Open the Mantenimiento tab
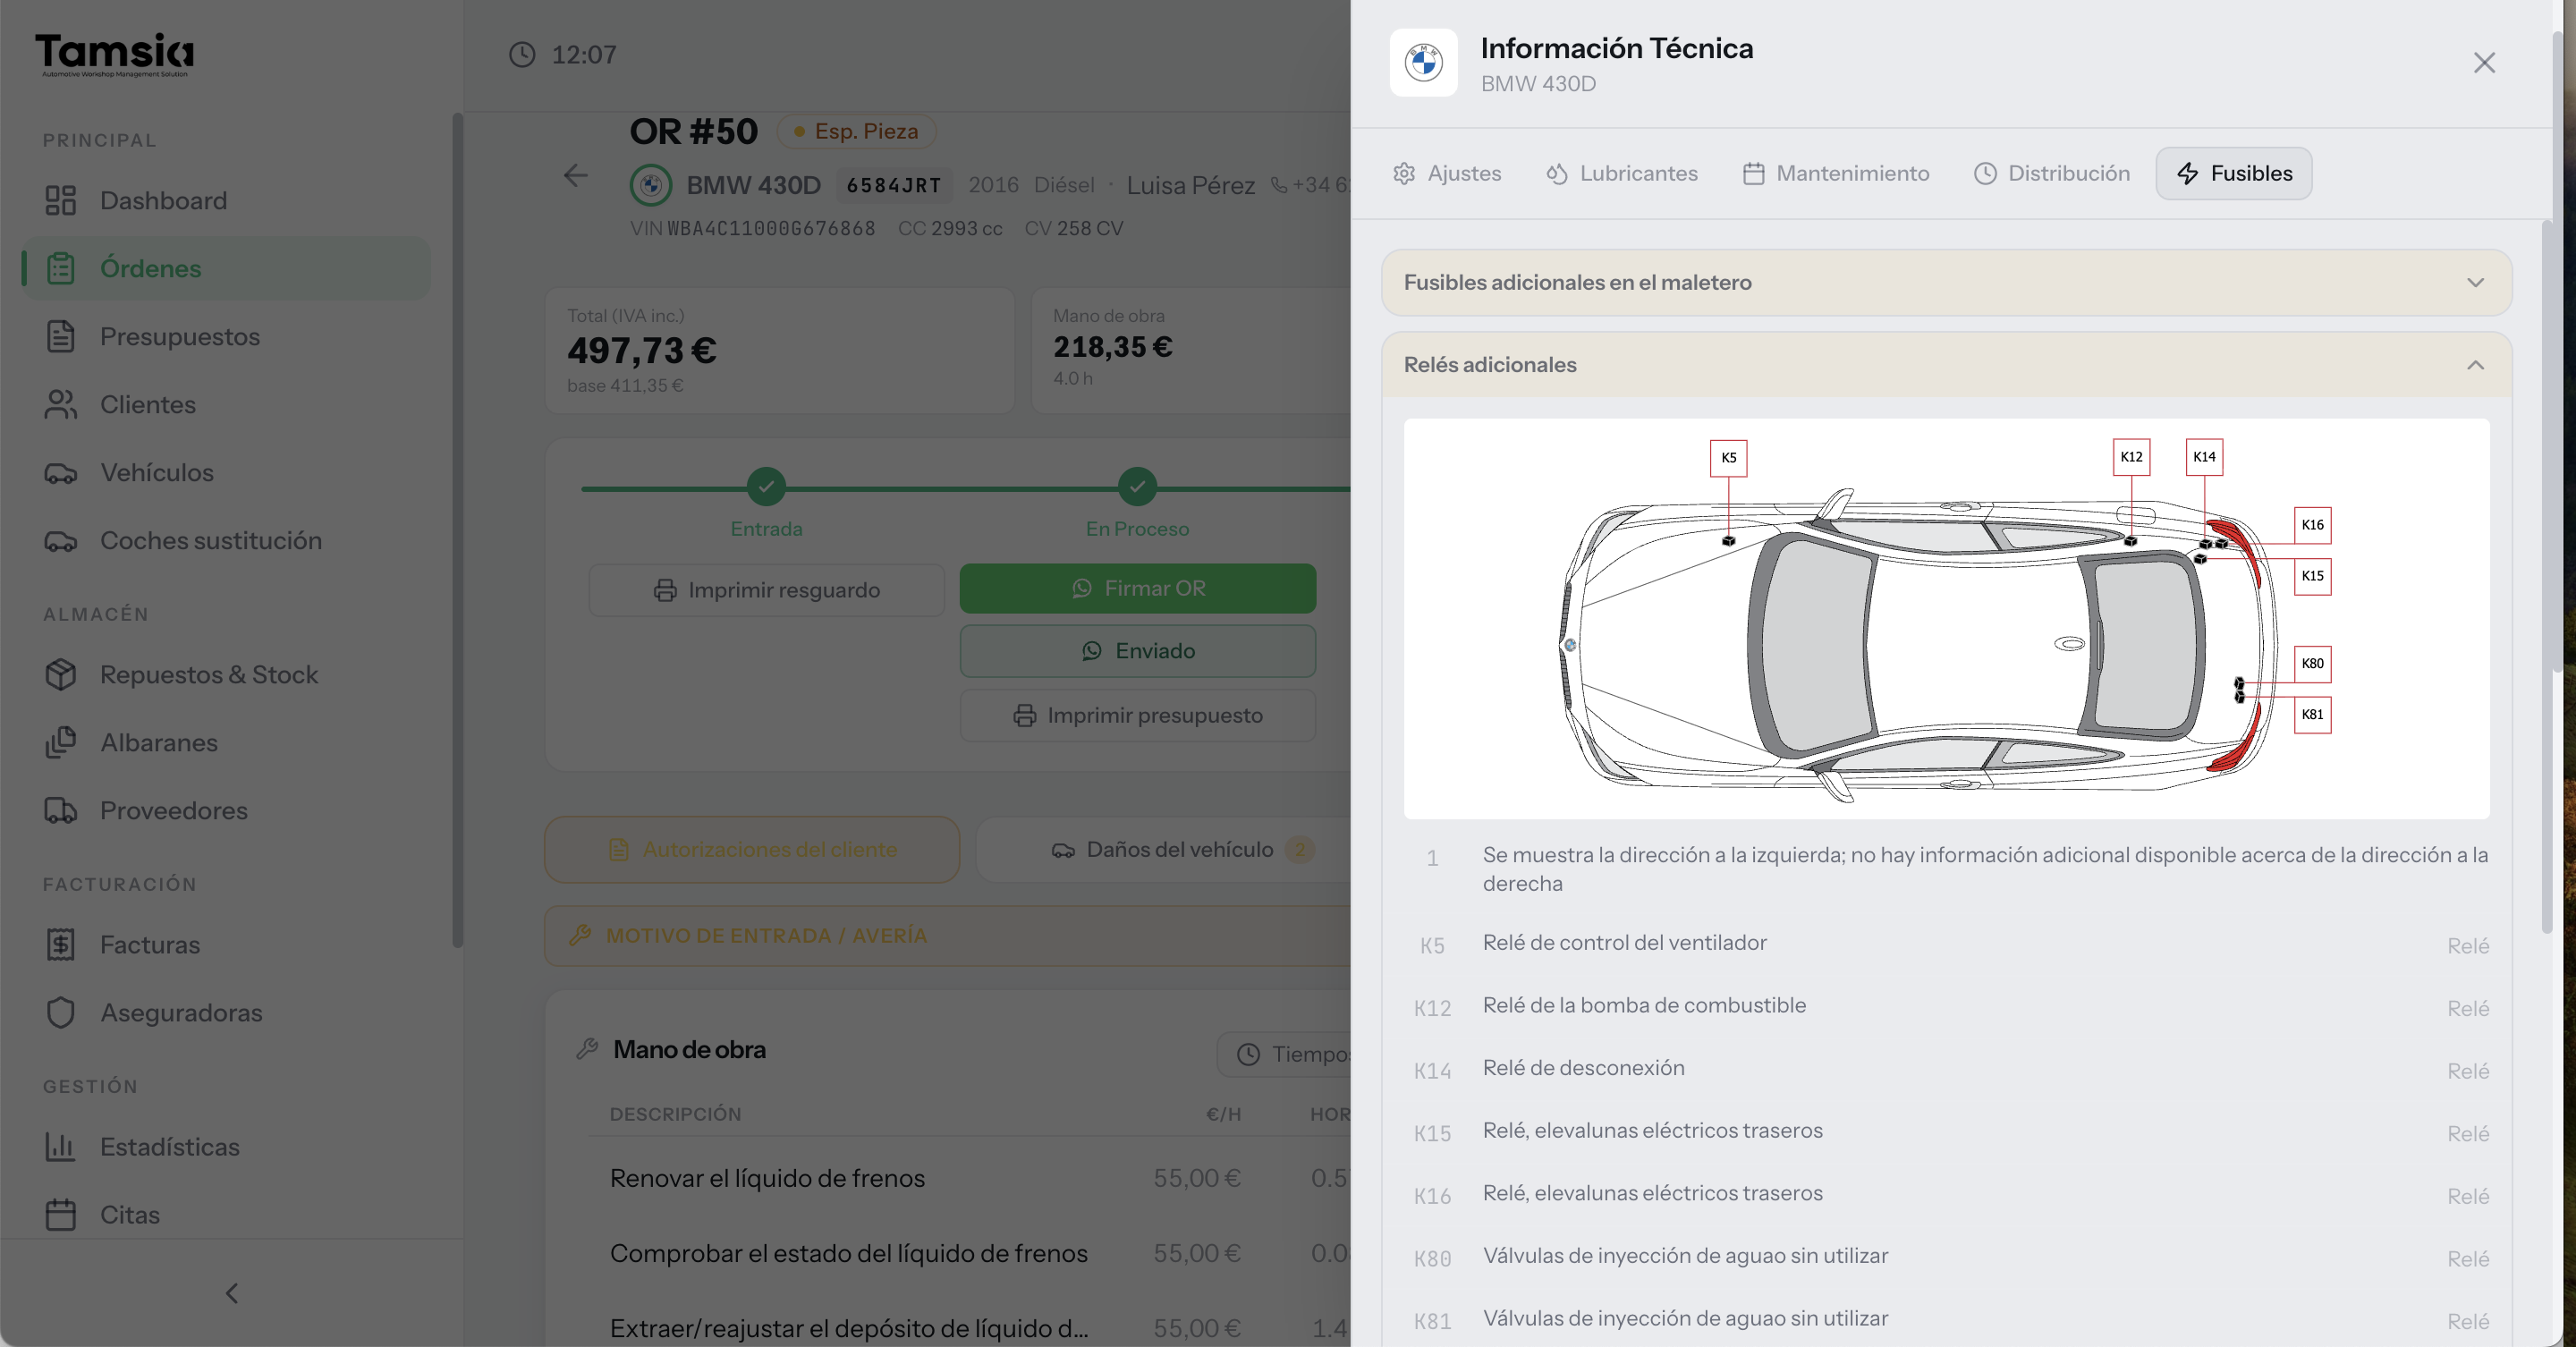The image size is (2576, 1347). tap(1835, 173)
